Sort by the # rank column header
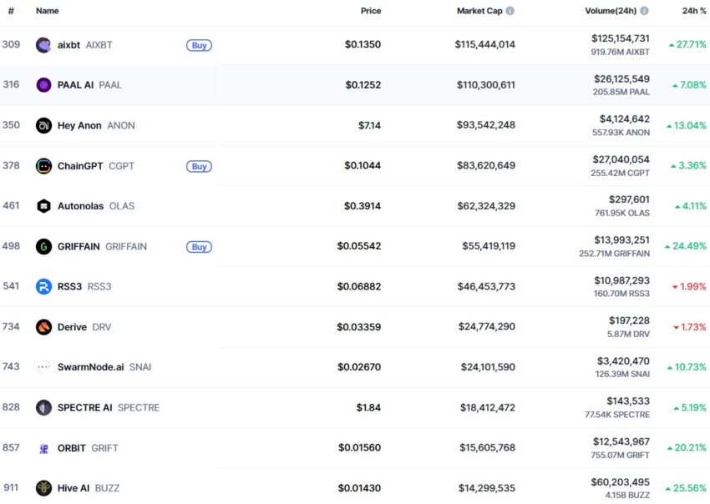 (11, 11)
